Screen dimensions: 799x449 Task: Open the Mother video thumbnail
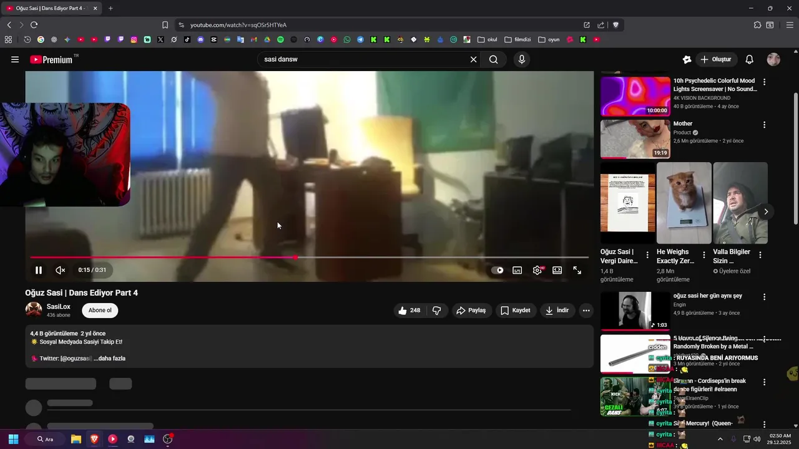pos(635,139)
